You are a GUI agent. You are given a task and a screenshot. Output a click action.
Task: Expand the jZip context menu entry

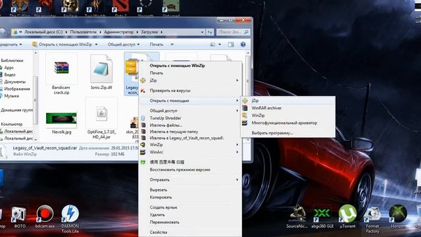point(190,80)
